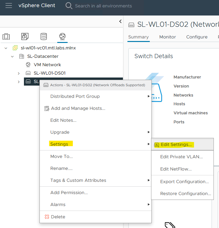Click the VM Network globe icon
This screenshot has height=228, width=219.
pyautogui.click(x=28, y=65)
